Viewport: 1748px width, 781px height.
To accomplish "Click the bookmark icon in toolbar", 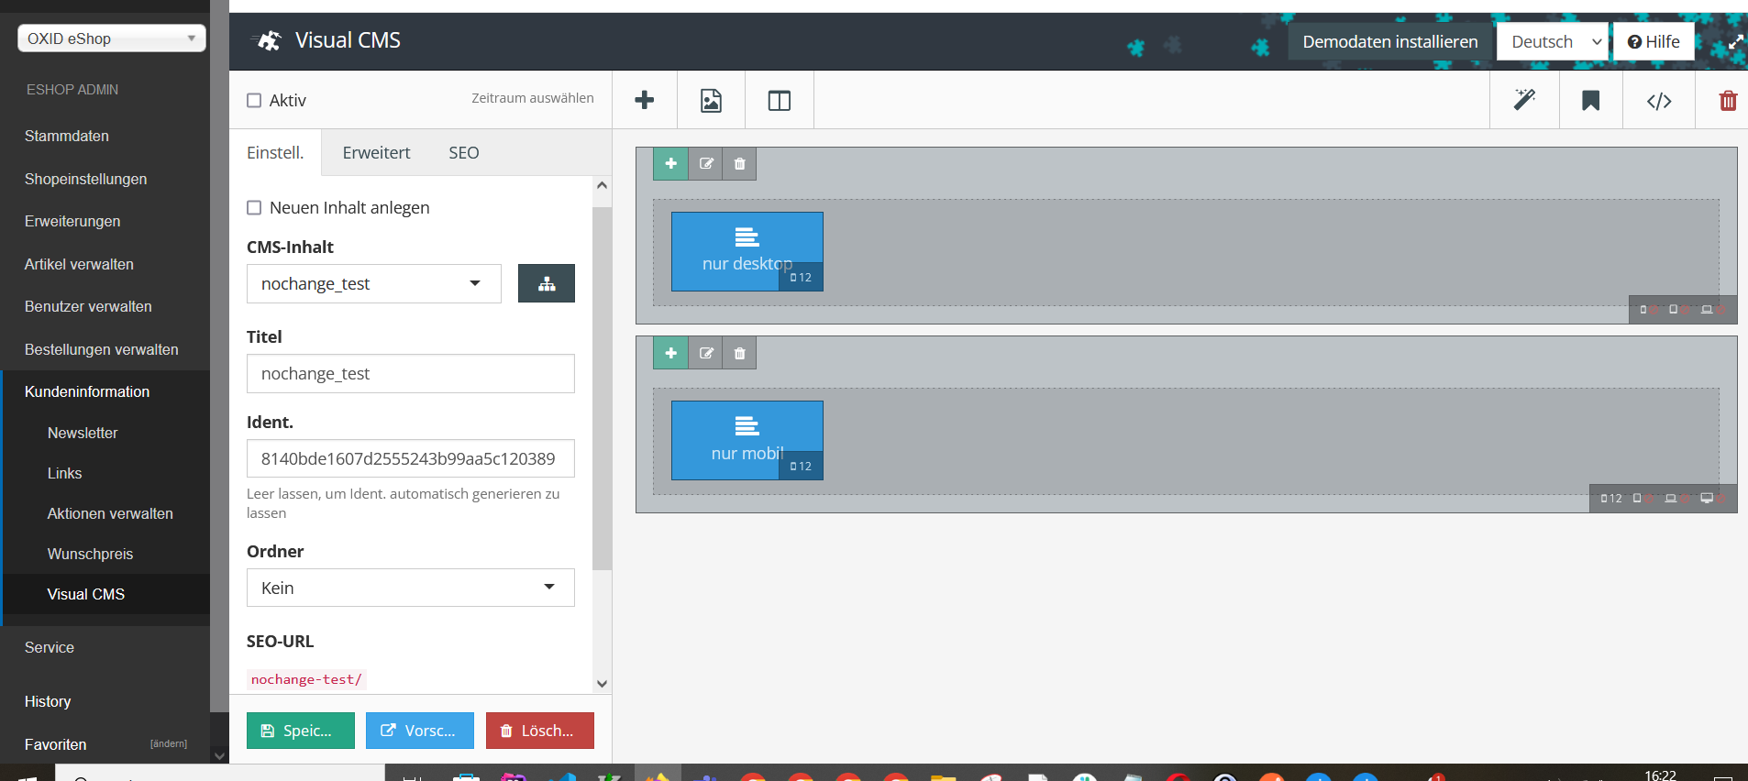I will (1590, 100).
